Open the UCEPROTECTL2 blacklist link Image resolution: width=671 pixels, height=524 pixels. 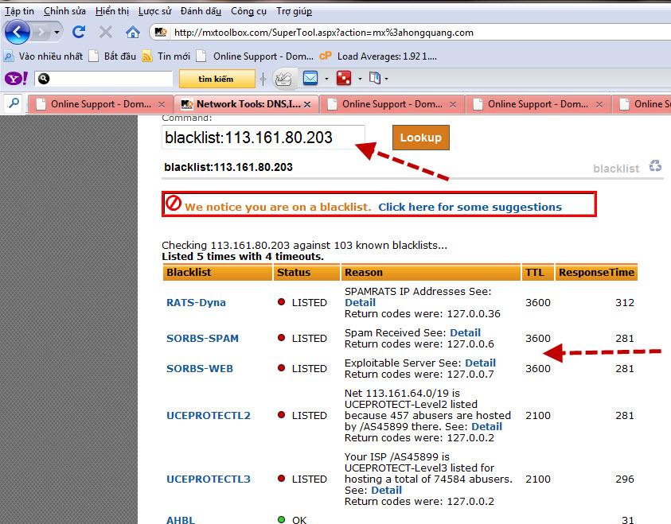209,415
